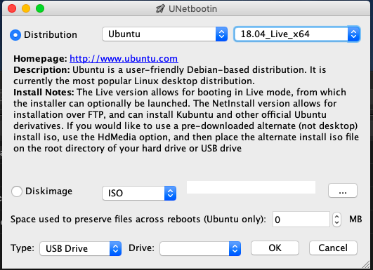The width and height of the screenshot is (373, 270).
Task: Click the 'Space used to preserve files' label
Action: [x=138, y=220]
